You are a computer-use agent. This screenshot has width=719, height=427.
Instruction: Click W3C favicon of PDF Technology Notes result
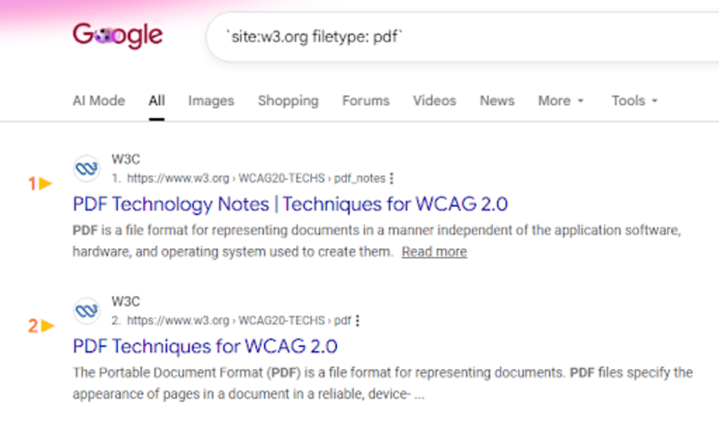(86, 169)
